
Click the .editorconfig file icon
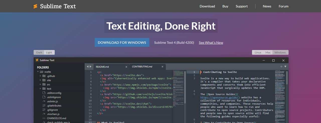(x=44, y=93)
